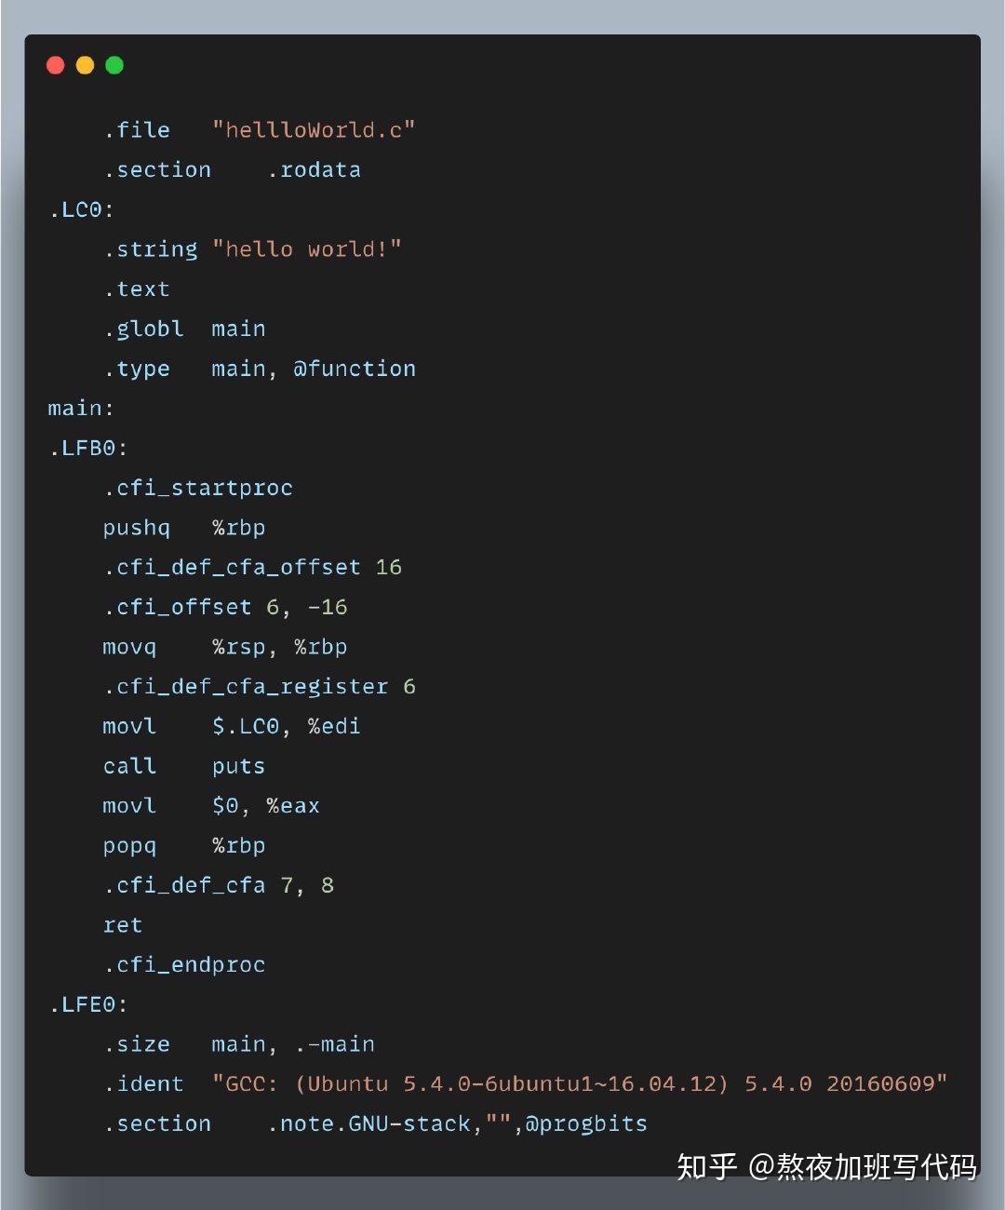This screenshot has height=1210, width=1005.
Task: Select the @function type keyword
Action: [355, 369]
